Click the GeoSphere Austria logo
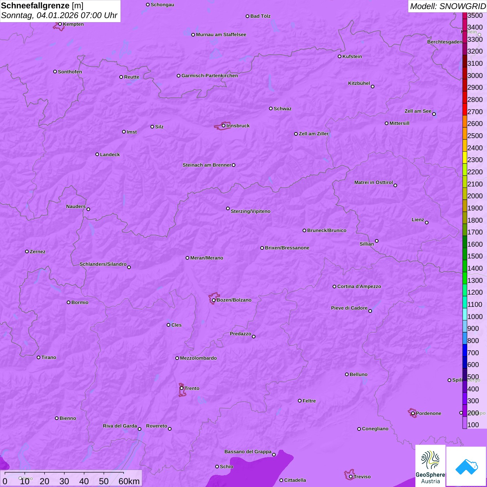Screen dimensions: 487x487 (x=430, y=466)
